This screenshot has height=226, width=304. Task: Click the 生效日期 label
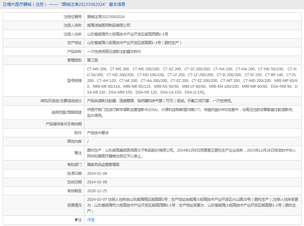pos(74,182)
